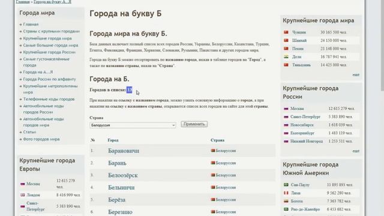The height and width of the screenshot is (216, 384).
Task: Open Автомобильные коды городов мира item
Action: 44,122
